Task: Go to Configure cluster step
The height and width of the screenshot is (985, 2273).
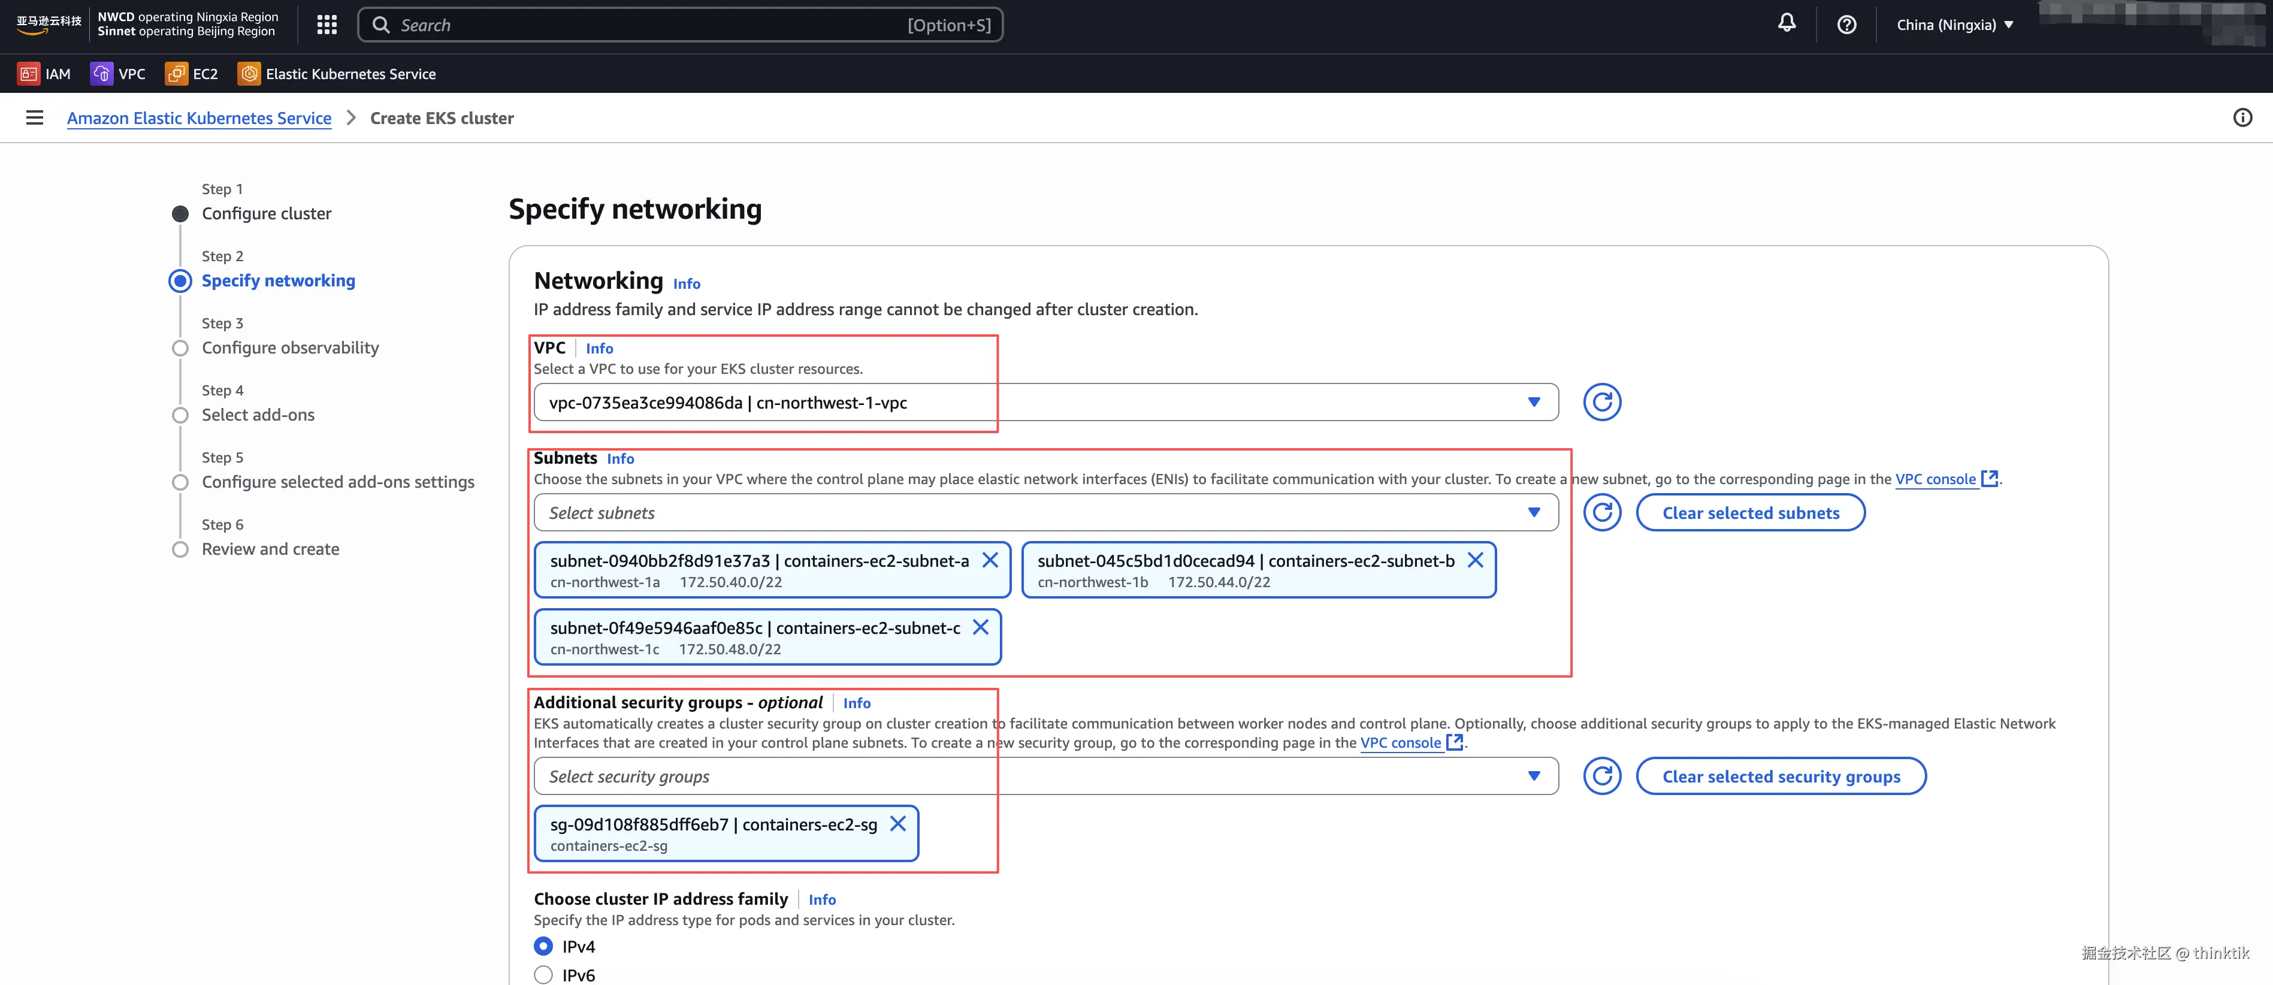Action: click(x=267, y=213)
